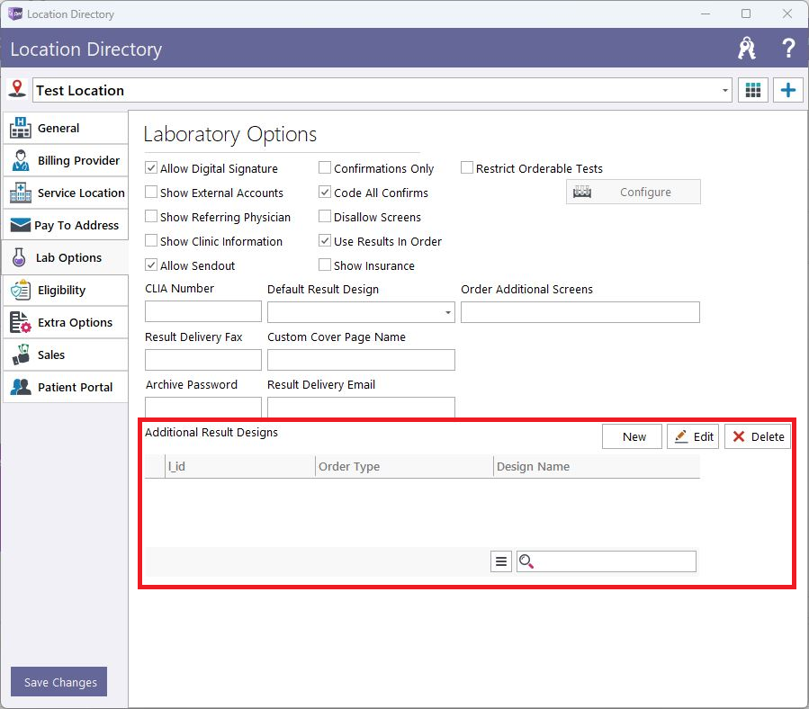Click the security keys icon in header
Screen dimensions: 809x709
tap(747, 49)
